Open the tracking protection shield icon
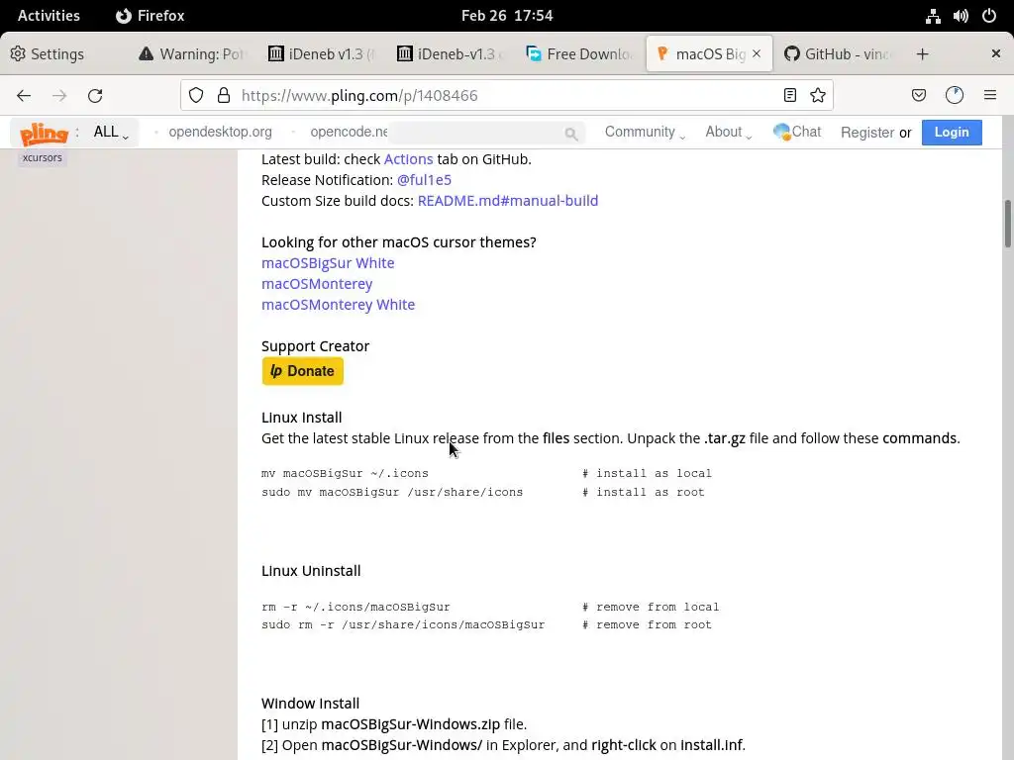 tap(196, 96)
